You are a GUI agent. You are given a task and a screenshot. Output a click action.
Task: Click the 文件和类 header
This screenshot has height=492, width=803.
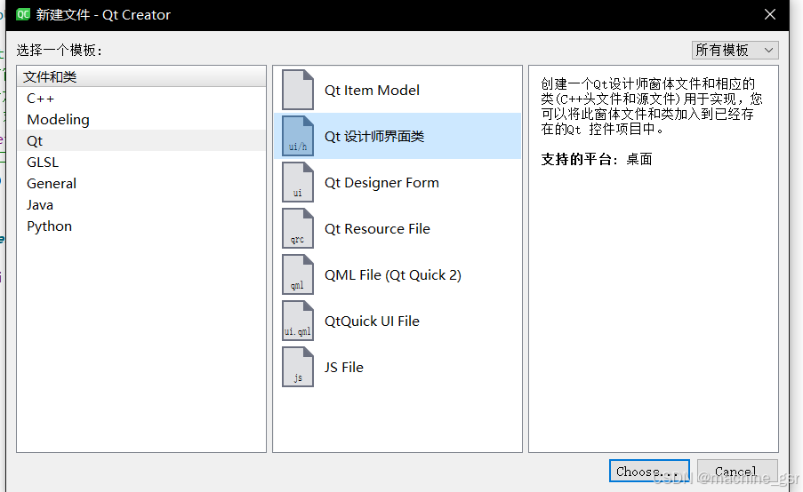click(x=141, y=76)
